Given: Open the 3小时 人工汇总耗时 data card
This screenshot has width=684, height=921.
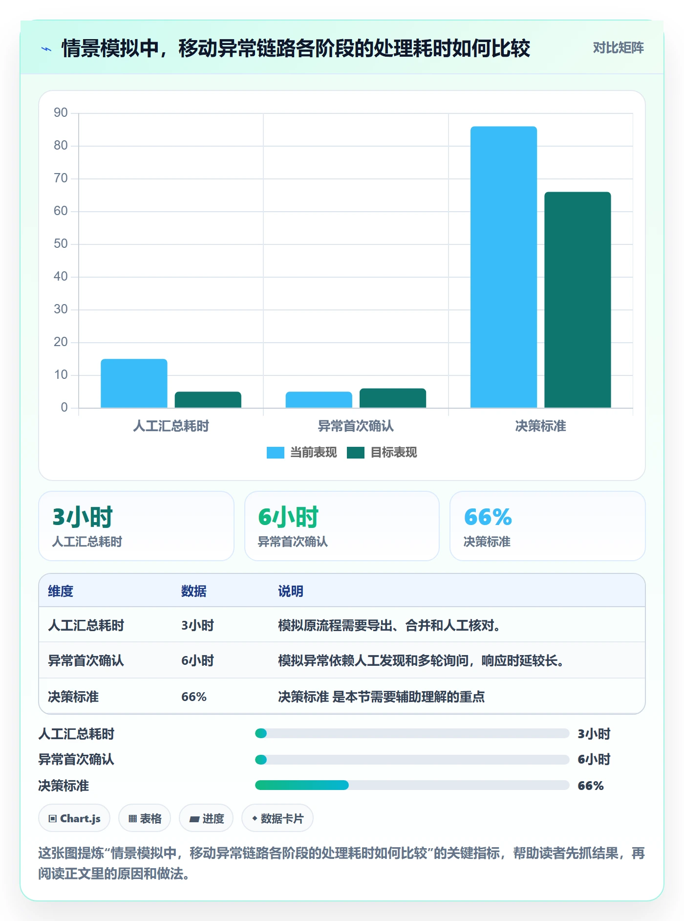Looking at the screenshot, I should pos(136,526).
